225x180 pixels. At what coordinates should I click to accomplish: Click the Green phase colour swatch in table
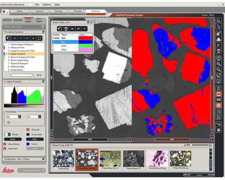point(85,46)
